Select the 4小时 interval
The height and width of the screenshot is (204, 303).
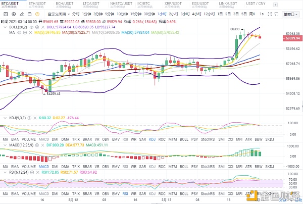pyautogui.click(x=197, y=14)
